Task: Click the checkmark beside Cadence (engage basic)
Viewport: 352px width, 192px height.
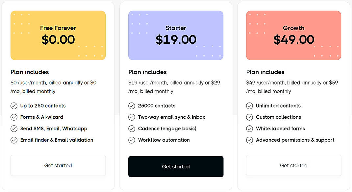Action: pyautogui.click(x=132, y=129)
